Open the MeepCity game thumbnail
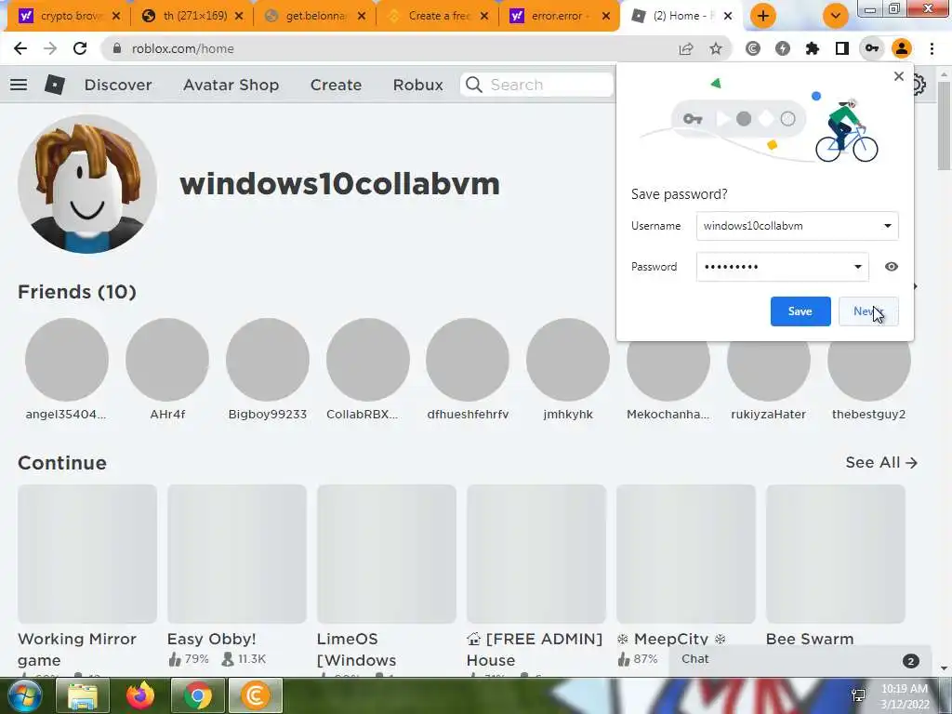This screenshot has height=714, width=952. pyautogui.click(x=686, y=554)
